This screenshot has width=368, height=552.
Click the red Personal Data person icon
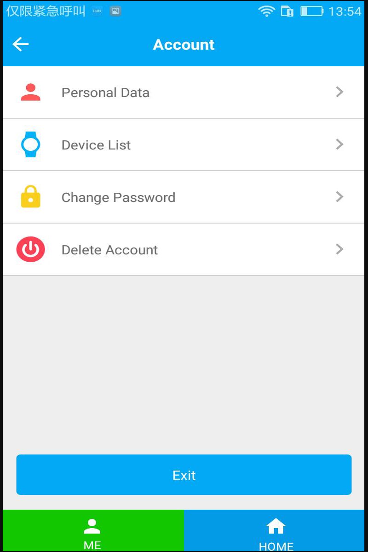[31, 92]
